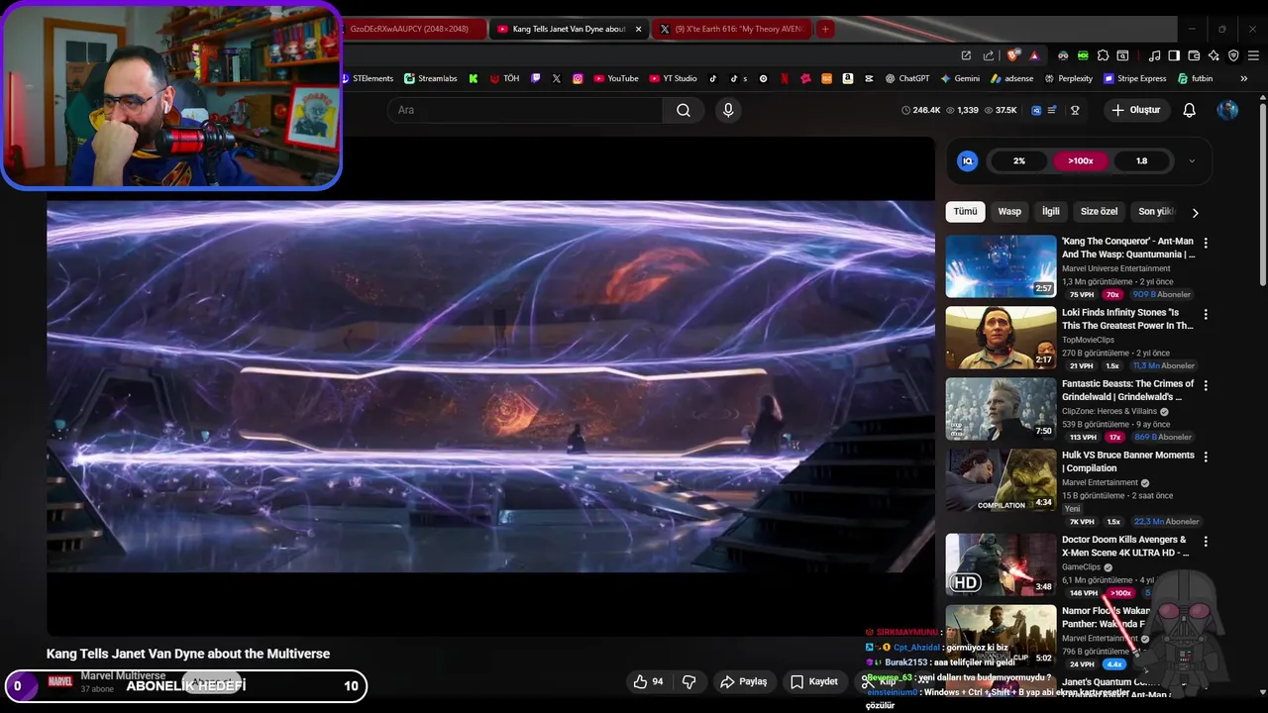Click the TopMovieClips channel name
The image size is (1268, 713).
[x=1088, y=340]
